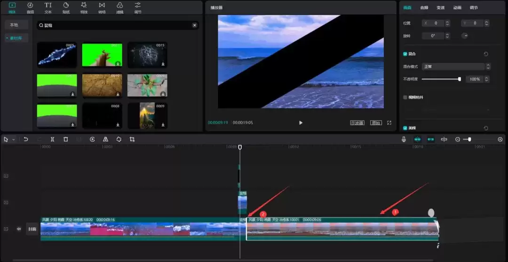The height and width of the screenshot is (262, 508).
Task: Click the delete (trash) icon in timeline toolbar
Action: [x=66, y=139]
